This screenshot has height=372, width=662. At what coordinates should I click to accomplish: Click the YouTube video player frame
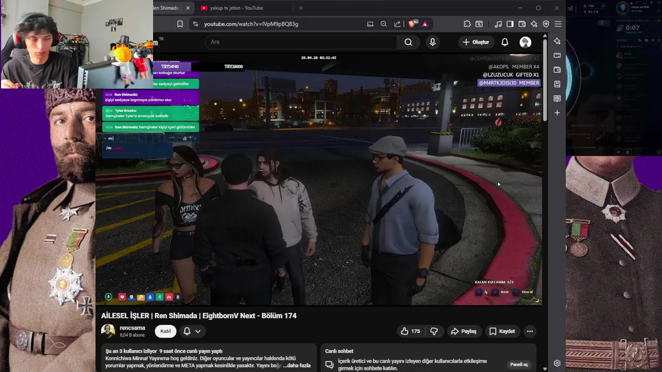tap(319, 179)
